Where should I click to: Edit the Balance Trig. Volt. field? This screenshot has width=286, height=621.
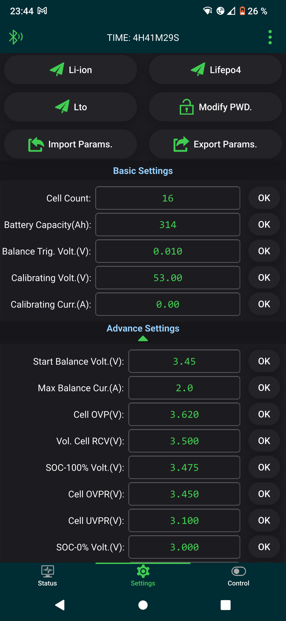point(168,251)
